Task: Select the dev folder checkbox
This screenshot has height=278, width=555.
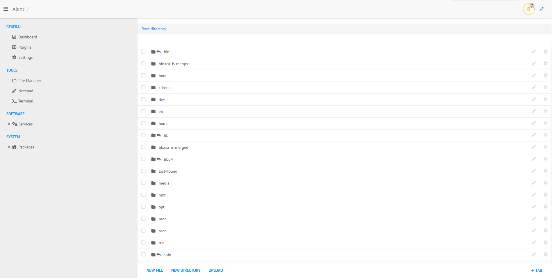Action: coord(143,99)
